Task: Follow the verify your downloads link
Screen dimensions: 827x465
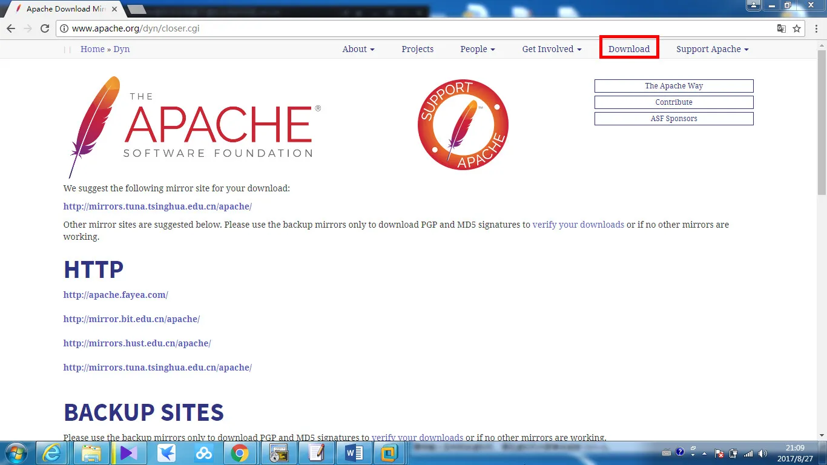Action: [578, 225]
